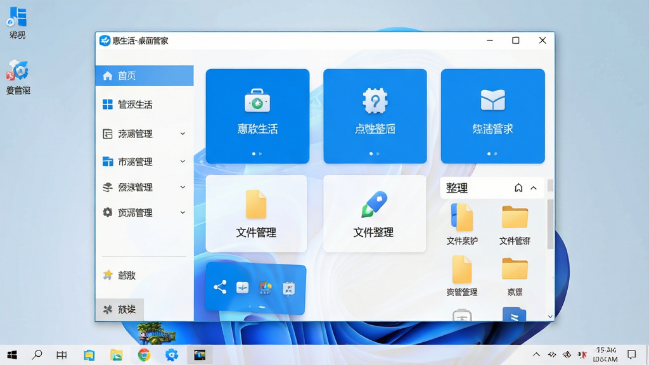
Task: Click the blue folder-window icon in sidebar
Action: [108, 162]
